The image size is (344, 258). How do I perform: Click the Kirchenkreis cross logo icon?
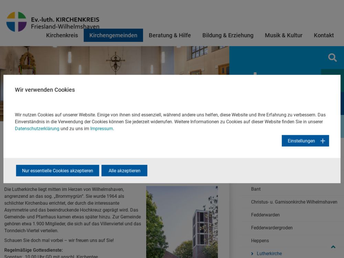coord(16,22)
